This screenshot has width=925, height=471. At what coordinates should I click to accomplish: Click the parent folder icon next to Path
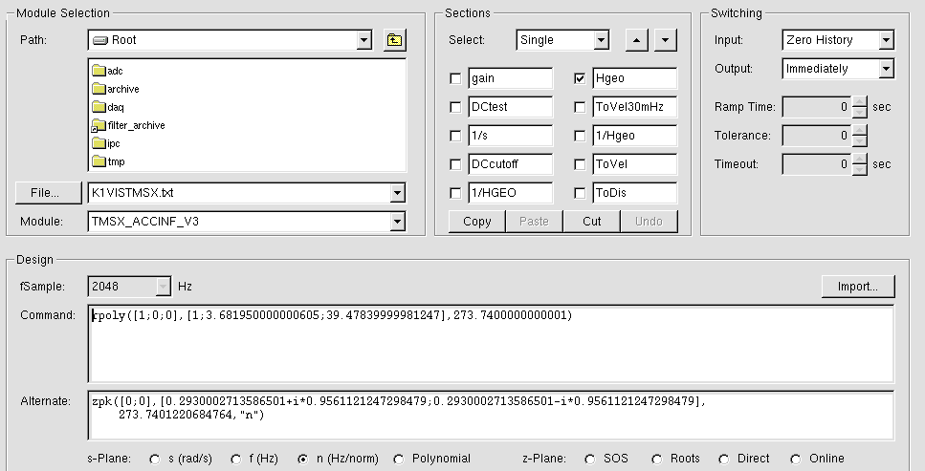395,40
